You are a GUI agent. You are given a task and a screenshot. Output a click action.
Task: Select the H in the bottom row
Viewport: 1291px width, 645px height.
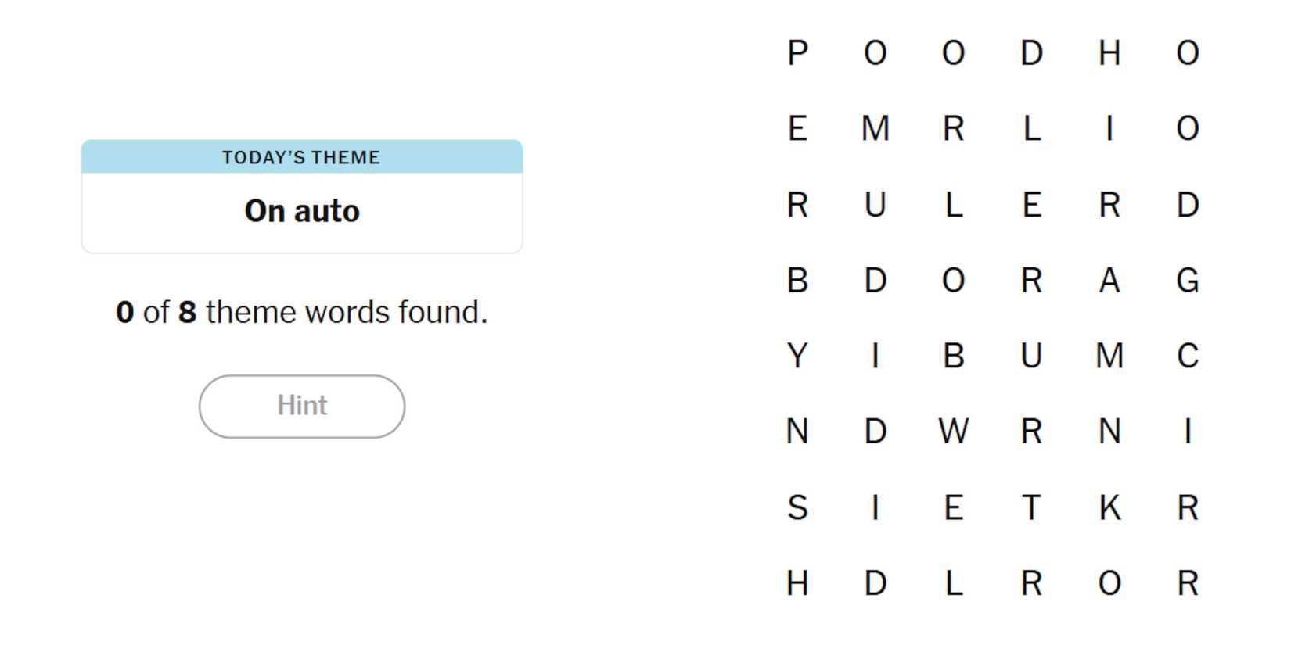pyautogui.click(x=797, y=583)
